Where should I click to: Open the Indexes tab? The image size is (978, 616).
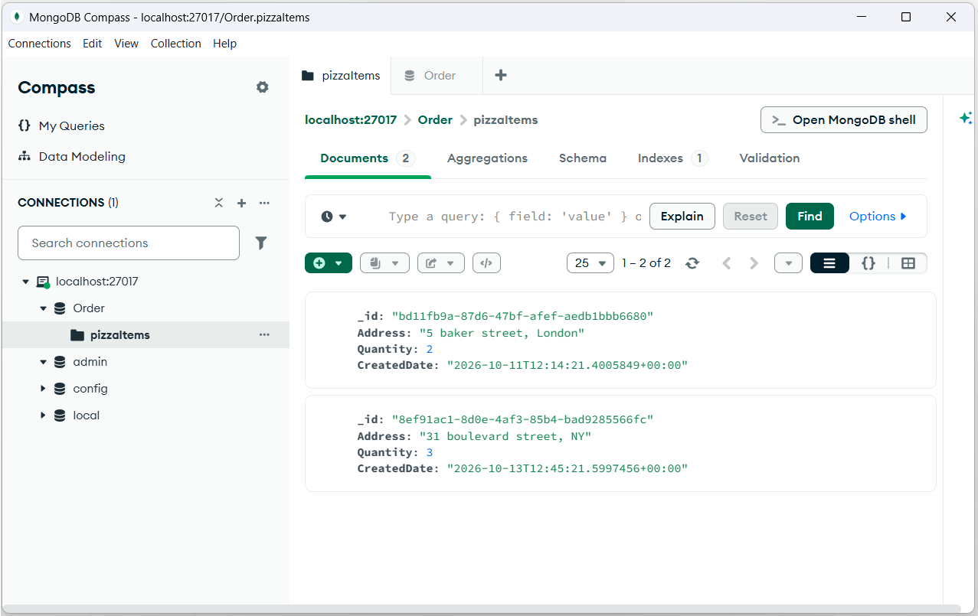coord(673,158)
